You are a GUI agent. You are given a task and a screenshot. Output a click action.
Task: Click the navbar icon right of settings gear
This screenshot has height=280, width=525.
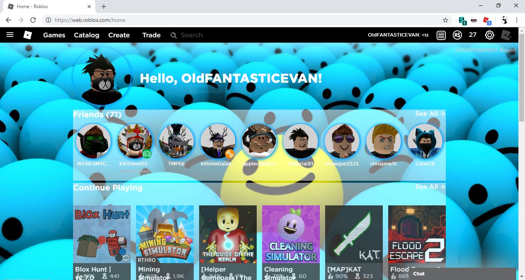pos(506,35)
